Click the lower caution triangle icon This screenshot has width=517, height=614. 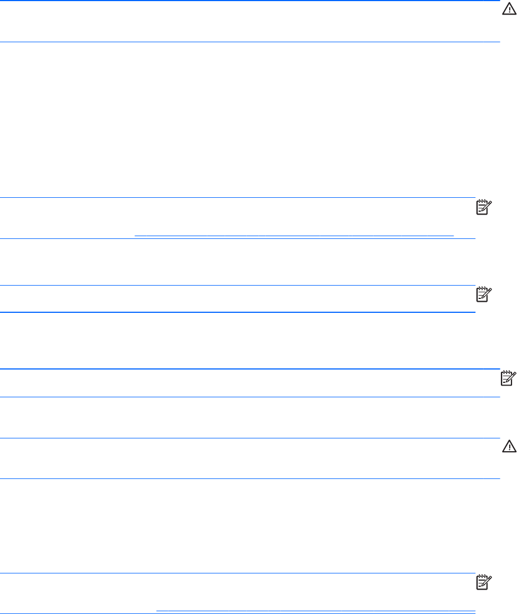click(509, 446)
